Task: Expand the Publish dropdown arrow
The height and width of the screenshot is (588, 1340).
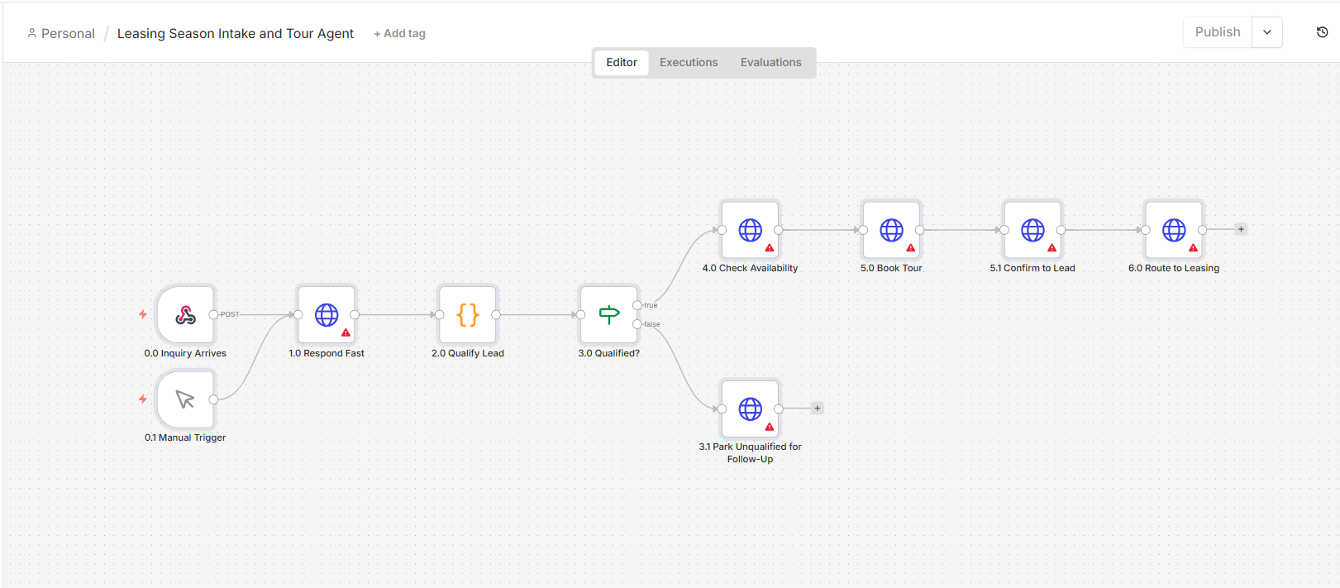Action: tap(1267, 32)
